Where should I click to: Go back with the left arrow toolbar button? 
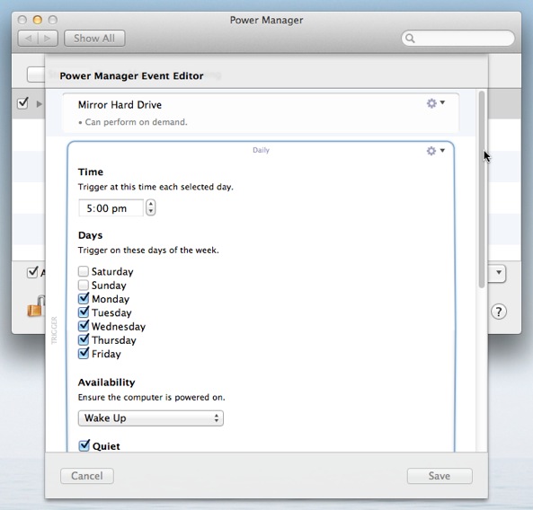(28, 39)
